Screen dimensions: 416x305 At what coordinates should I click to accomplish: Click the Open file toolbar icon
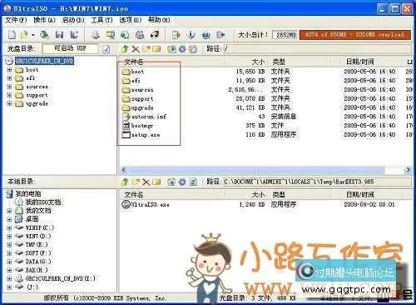(x=24, y=35)
